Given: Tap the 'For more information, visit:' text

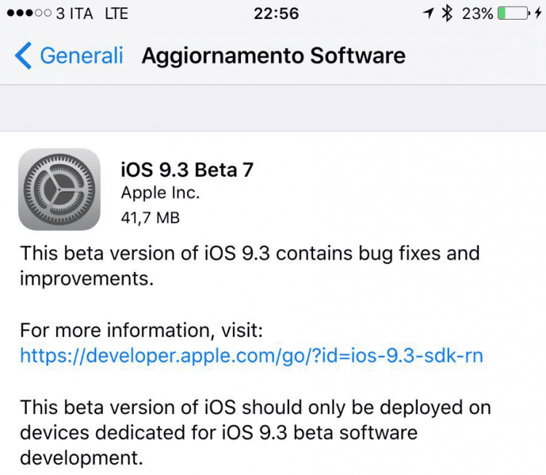Looking at the screenshot, I should click(141, 330).
